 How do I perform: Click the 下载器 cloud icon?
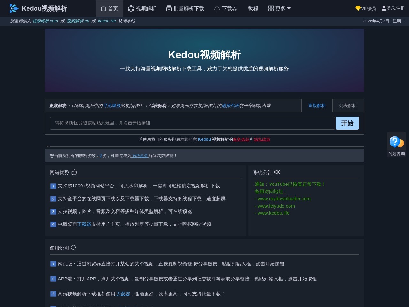coord(217,9)
